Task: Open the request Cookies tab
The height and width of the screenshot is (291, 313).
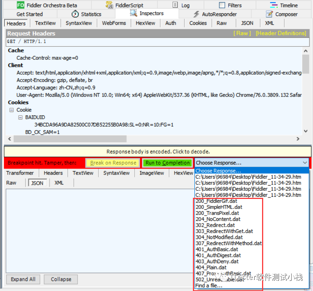Action: (x=198, y=23)
